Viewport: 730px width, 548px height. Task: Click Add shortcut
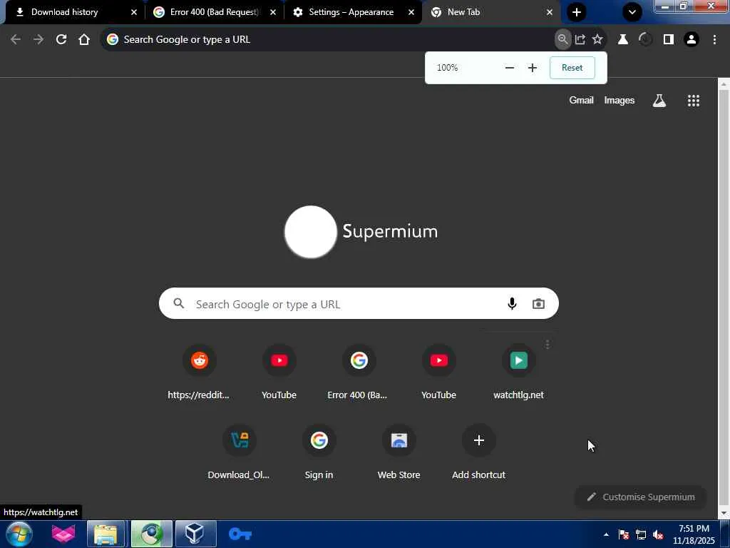click(478, 452)
